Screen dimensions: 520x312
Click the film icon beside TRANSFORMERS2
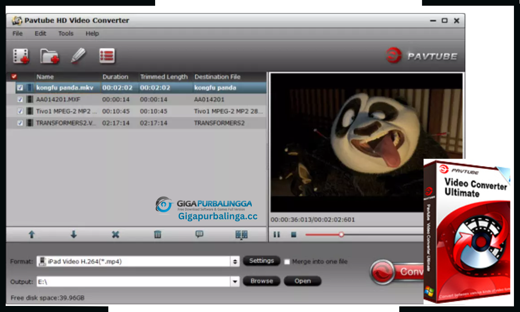click(29, 123)
